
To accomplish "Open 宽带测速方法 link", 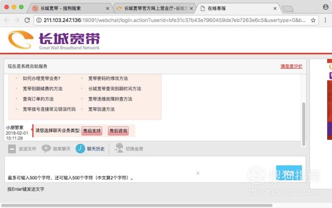I will 101,109.
